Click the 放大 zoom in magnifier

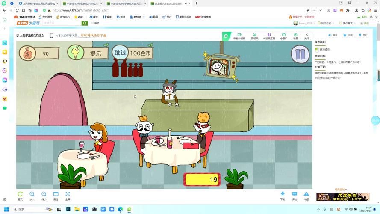(32, 196)
